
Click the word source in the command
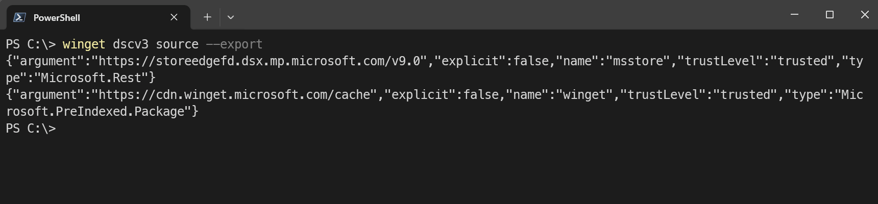177,44
